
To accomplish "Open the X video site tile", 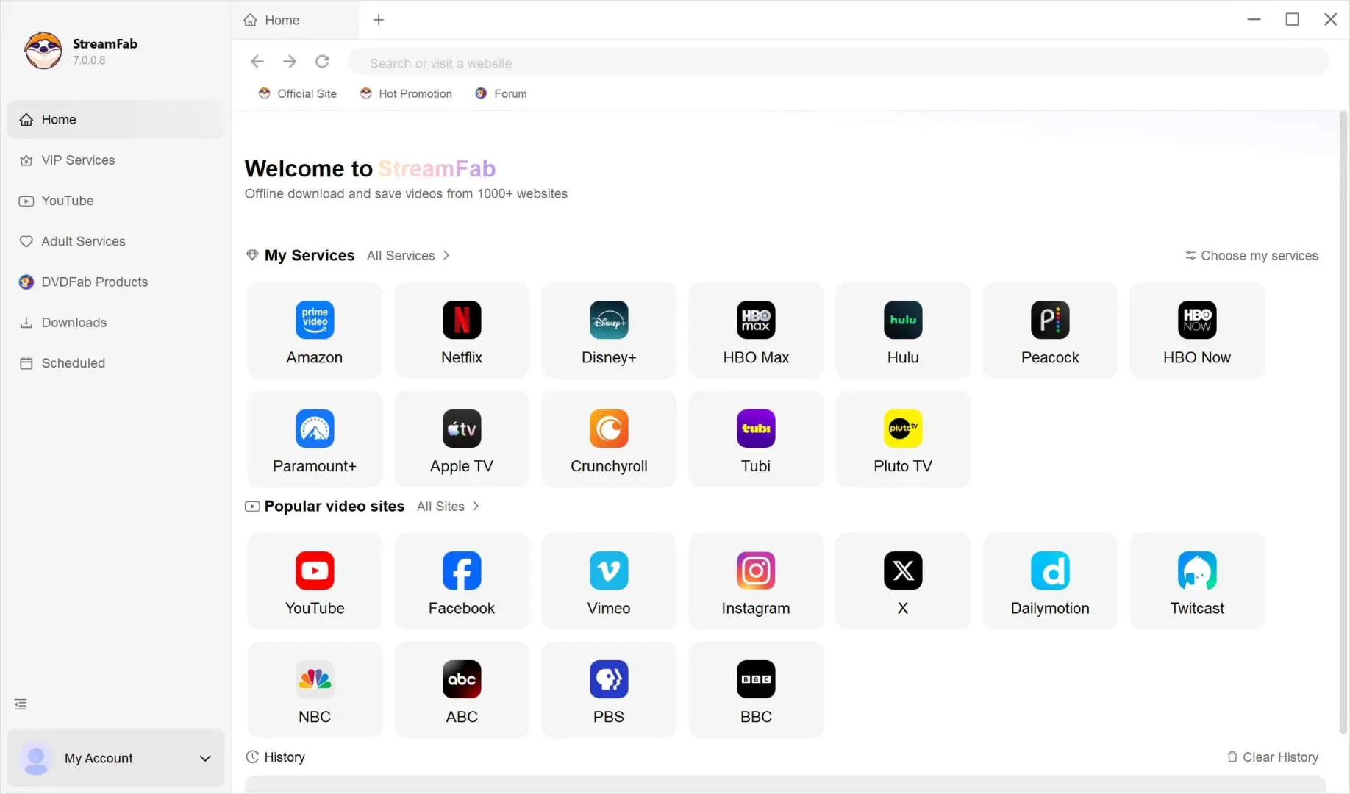I will coord(903,582).
